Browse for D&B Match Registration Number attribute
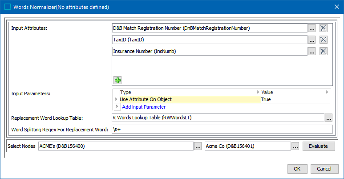 [x=312, y=28]
